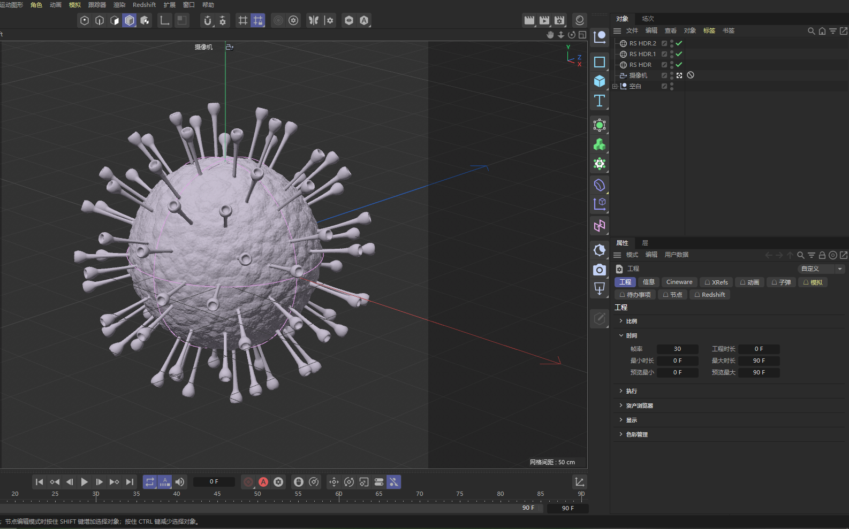Click the 帧率 field showing 30
The width and height of the screenshot is (849, 529).
pos(677,349)
